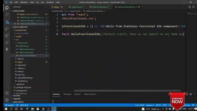Open the Extensions view
This screenshot has height=111, width=197.
pos(7,36)
